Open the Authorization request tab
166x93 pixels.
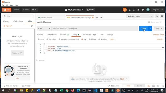pyautogui.click(x=52, y=35)
